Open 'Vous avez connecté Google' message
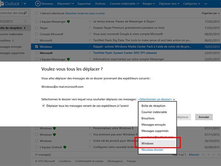 tap(128, 34)
